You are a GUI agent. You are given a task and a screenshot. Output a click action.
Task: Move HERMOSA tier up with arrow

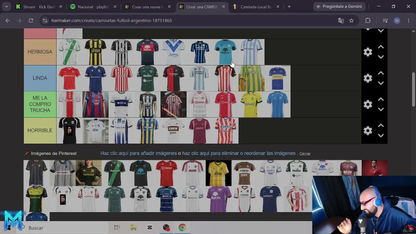(381, 47)
